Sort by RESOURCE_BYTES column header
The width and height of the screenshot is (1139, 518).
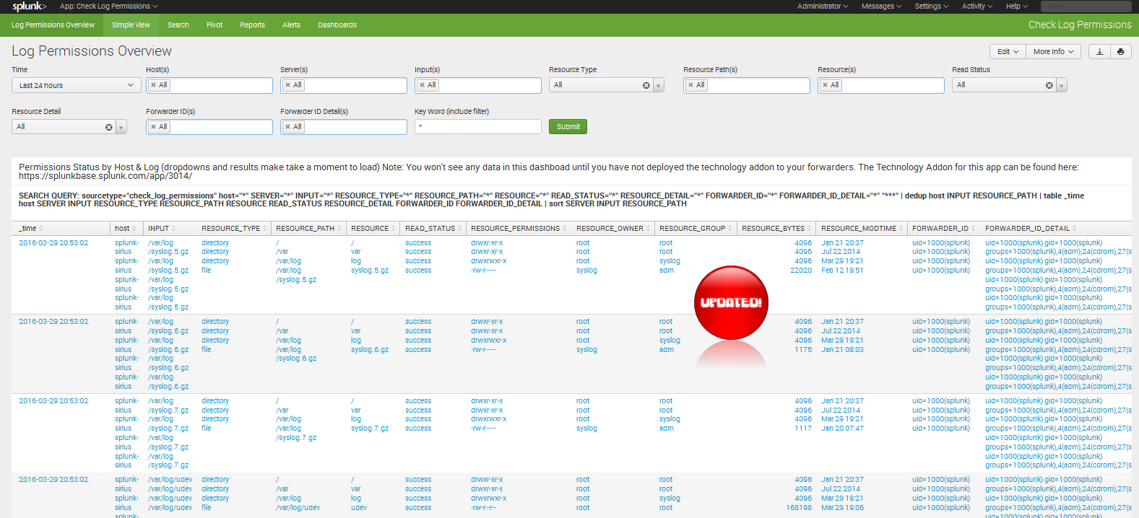pos(776,229)
